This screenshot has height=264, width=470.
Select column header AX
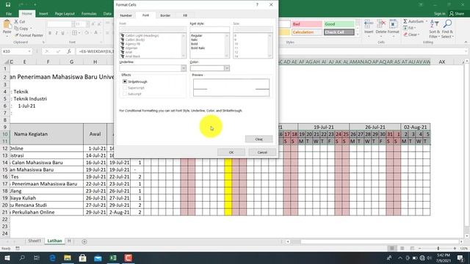tap(442, 62)
